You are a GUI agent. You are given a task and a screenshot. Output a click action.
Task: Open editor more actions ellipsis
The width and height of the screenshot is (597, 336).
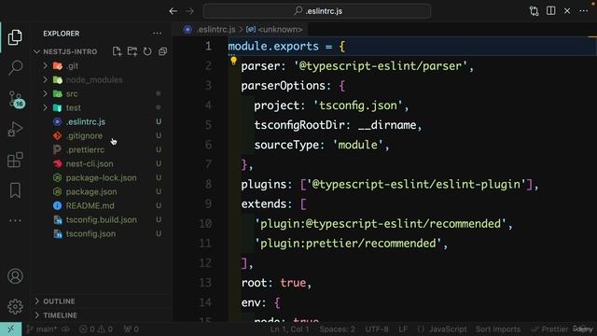(x=584, y=10)
